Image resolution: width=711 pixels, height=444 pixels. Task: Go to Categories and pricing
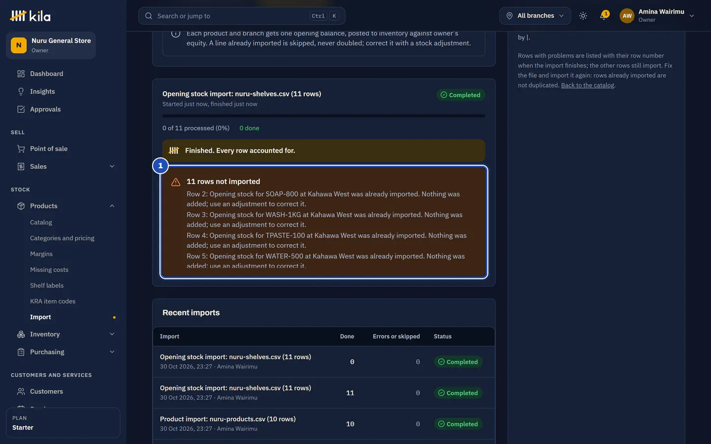coord(62,238)
